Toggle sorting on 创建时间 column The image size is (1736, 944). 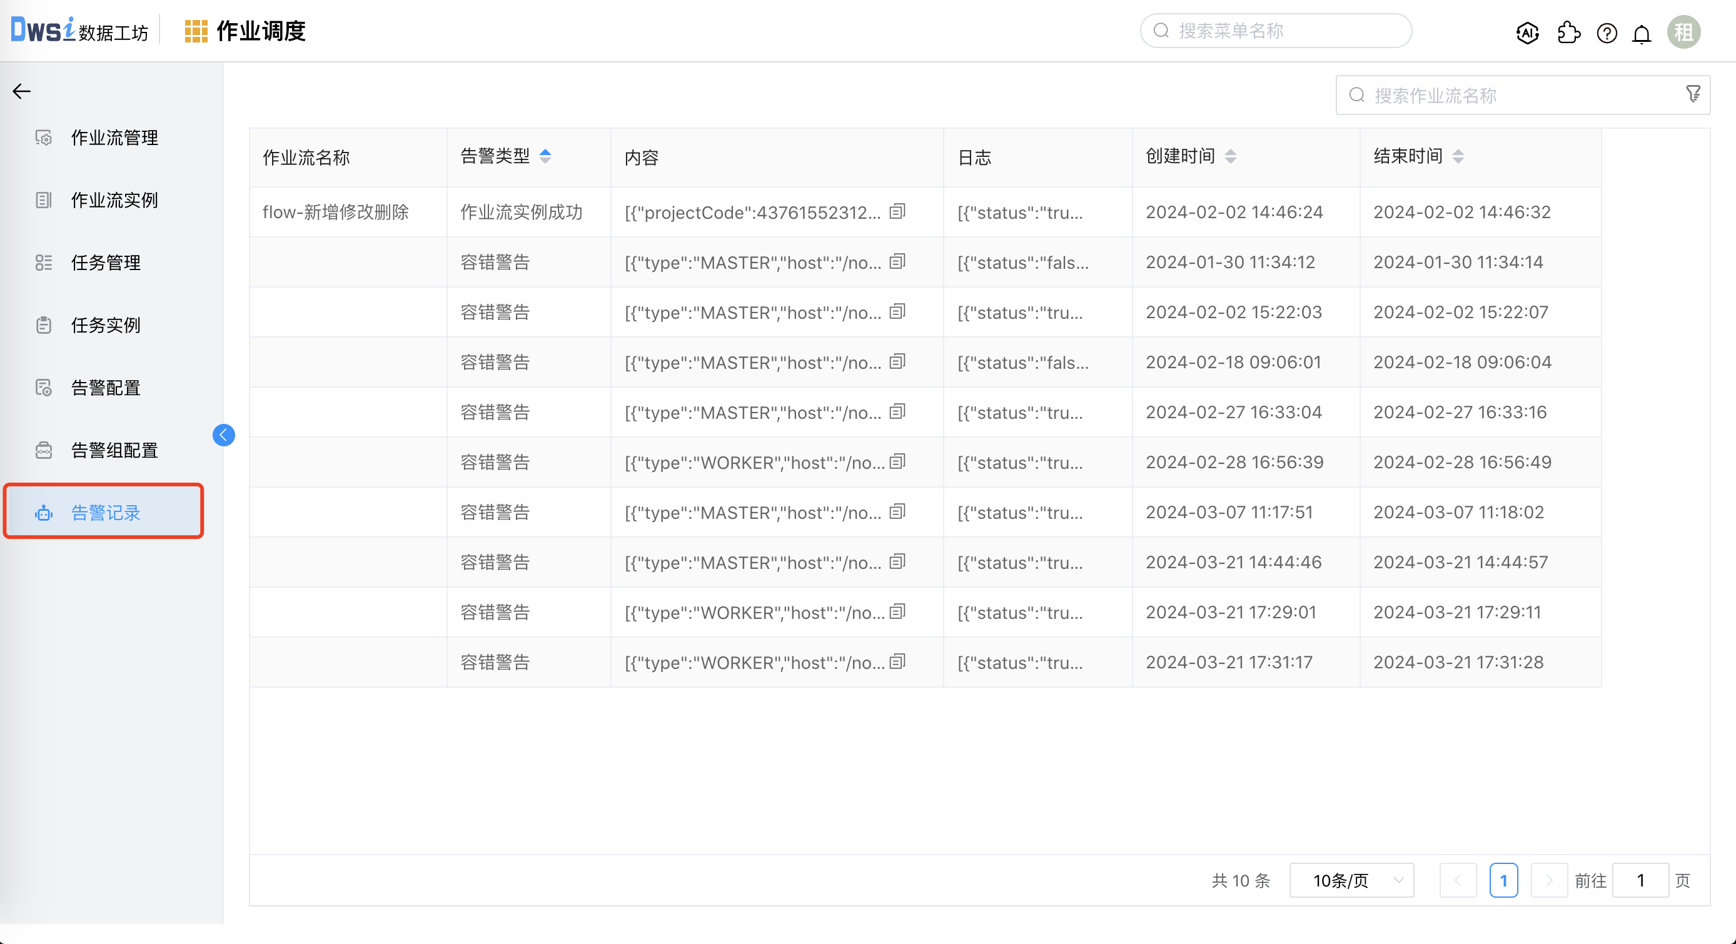coord(1231,156)
